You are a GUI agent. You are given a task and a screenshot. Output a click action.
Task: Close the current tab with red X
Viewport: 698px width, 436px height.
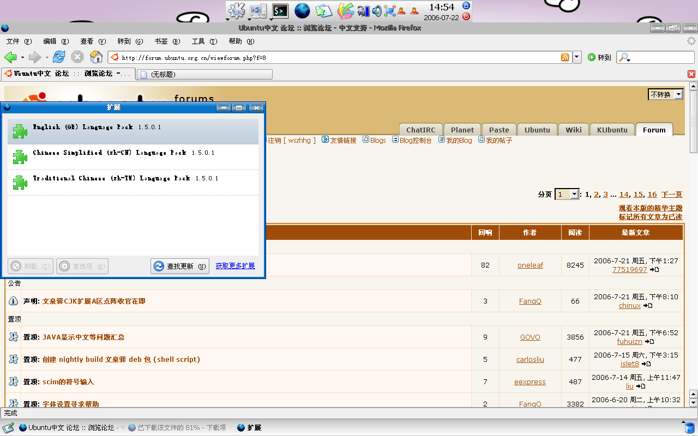tap(691, 74)
